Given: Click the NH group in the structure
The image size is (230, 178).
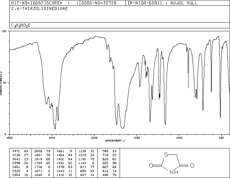Looking at the screenshot, I should (174, 172).
